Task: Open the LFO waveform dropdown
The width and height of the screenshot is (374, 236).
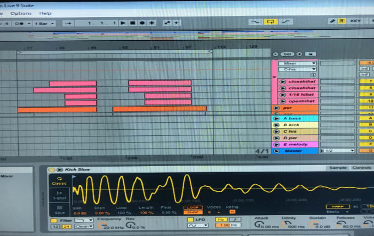Action: point(198,226)
